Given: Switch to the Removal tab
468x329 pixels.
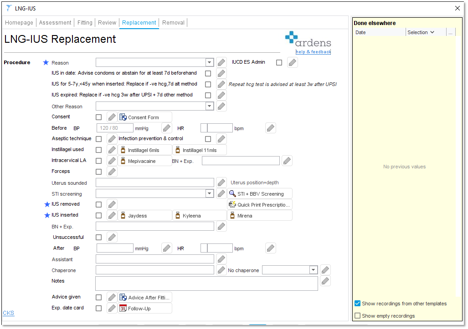Looking at the screenshot, I should (x=173, y=22).
